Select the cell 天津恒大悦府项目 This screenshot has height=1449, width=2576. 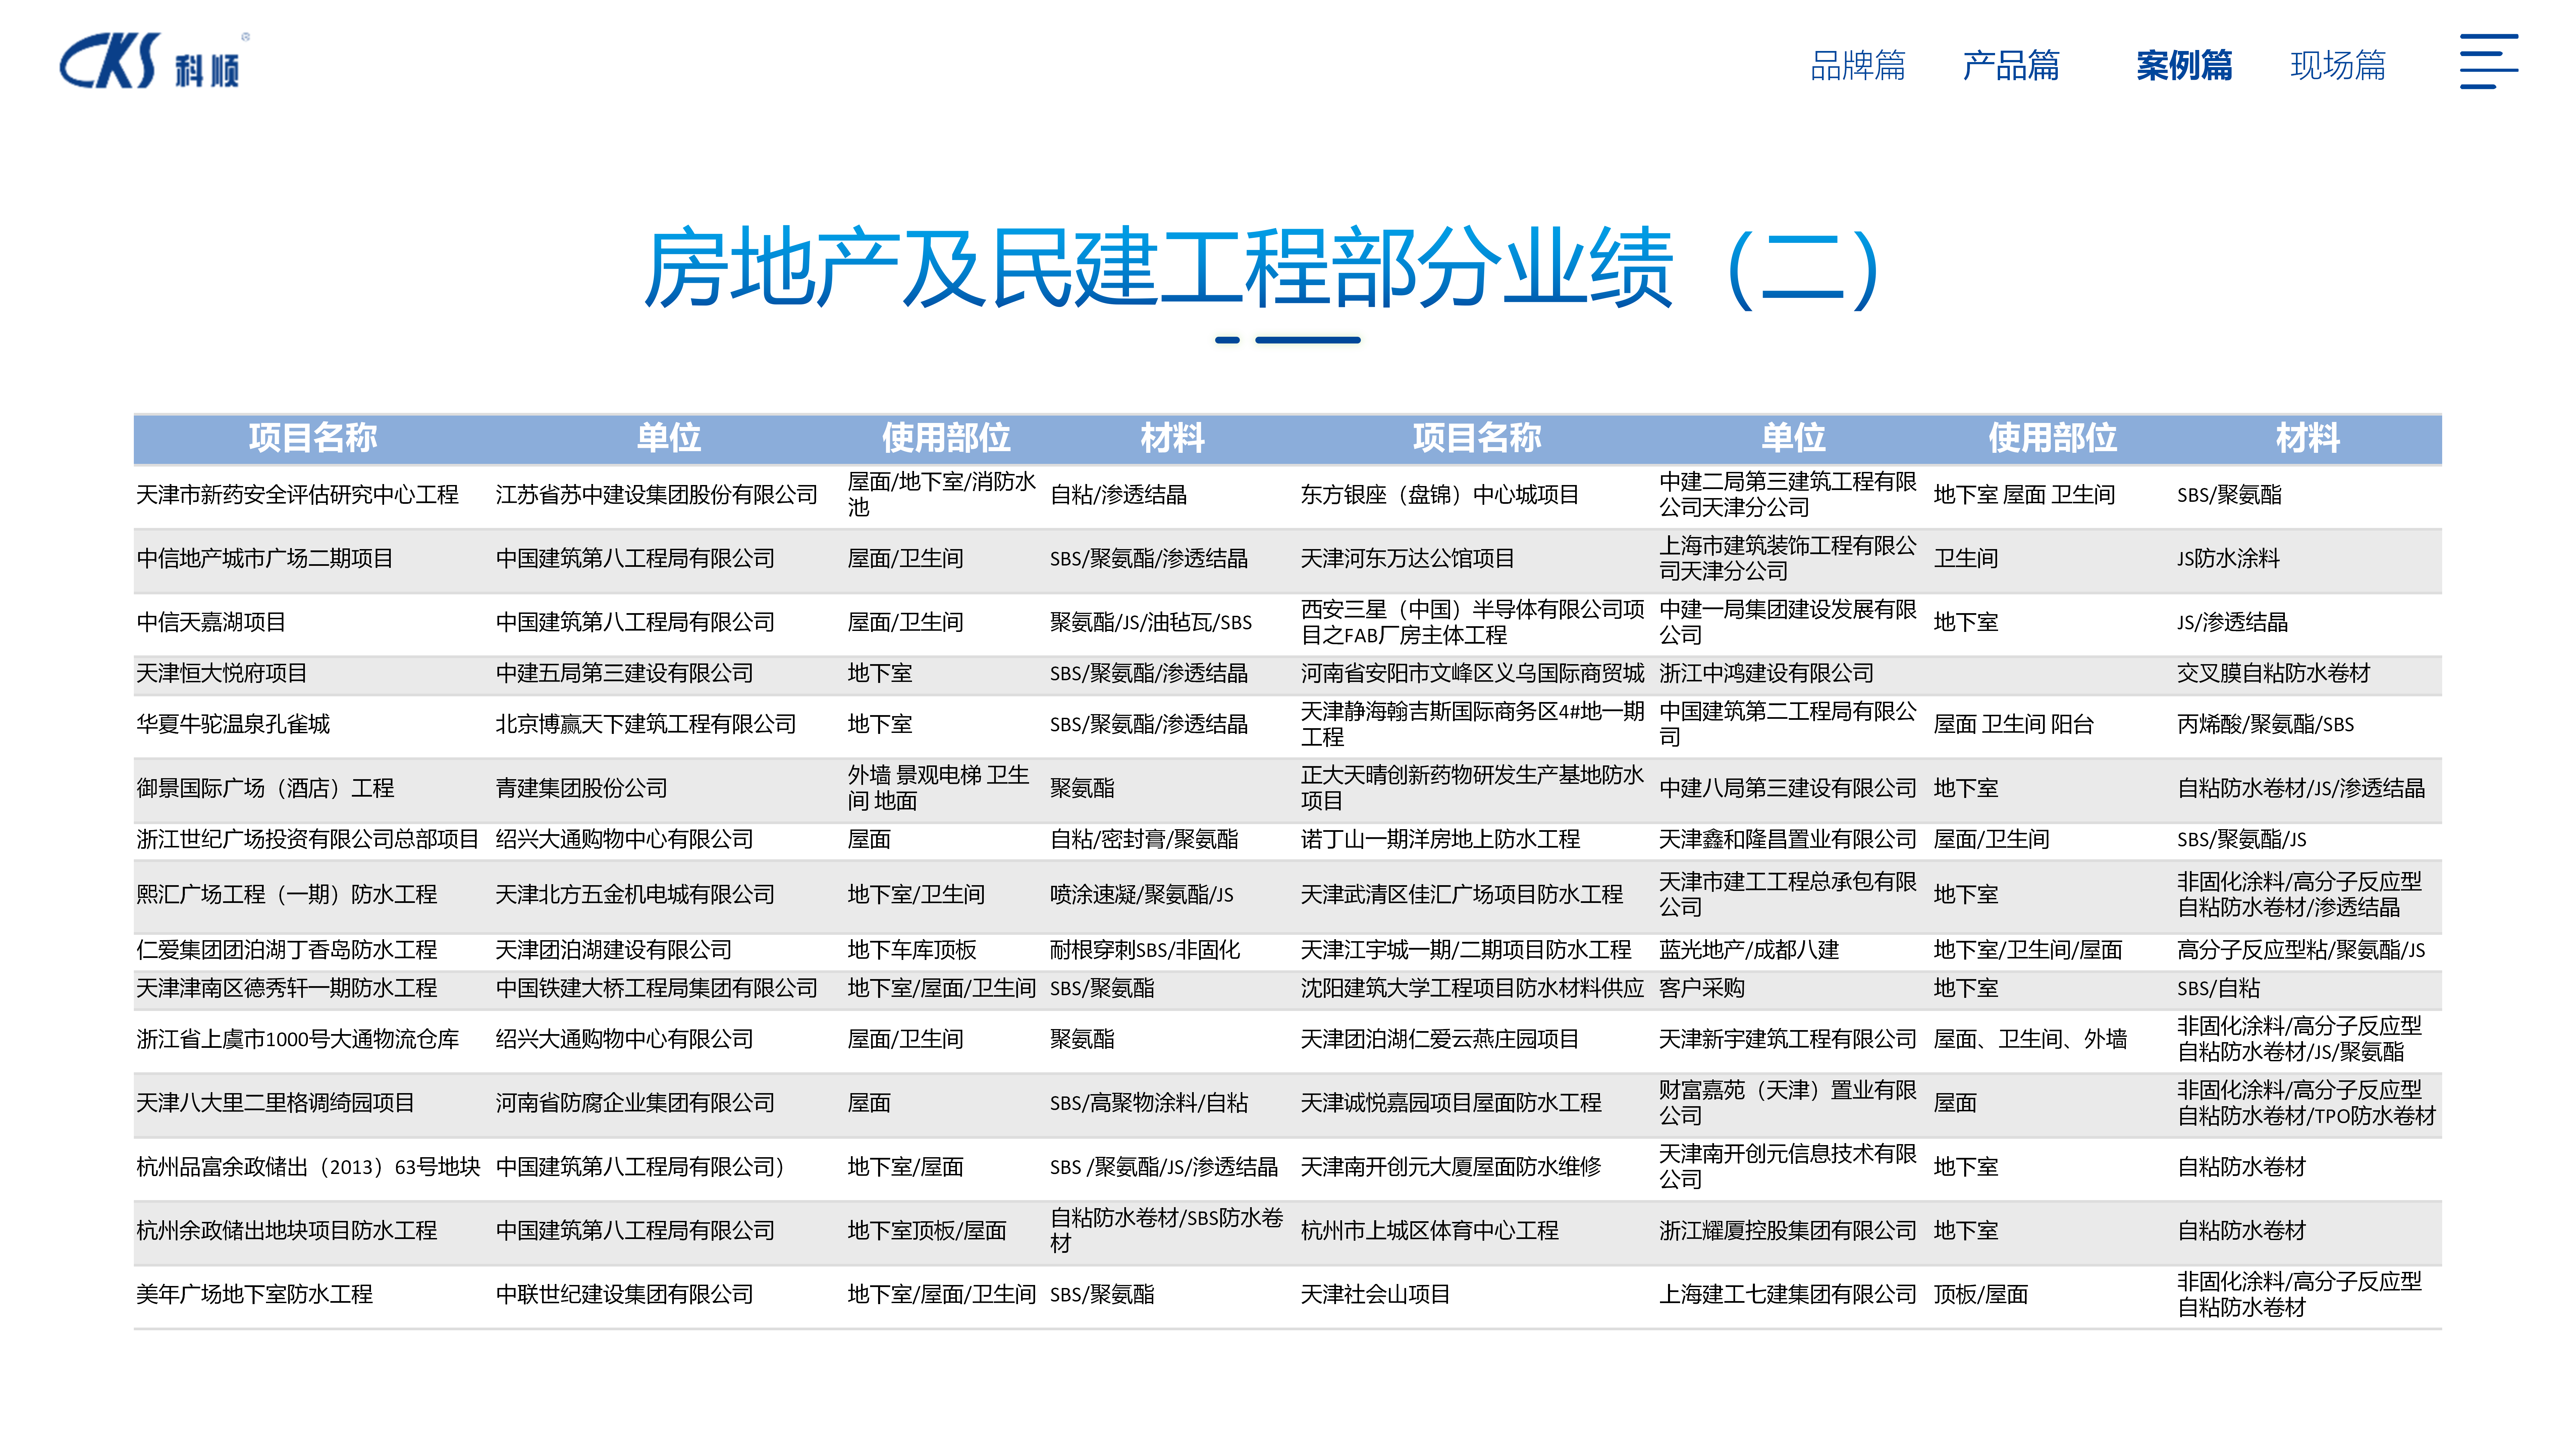(222, 674)
